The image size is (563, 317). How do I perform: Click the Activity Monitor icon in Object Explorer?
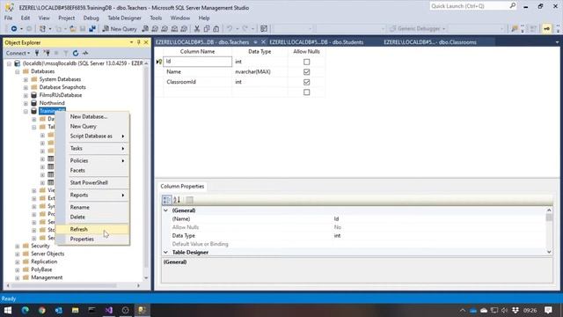pos(85,53)
